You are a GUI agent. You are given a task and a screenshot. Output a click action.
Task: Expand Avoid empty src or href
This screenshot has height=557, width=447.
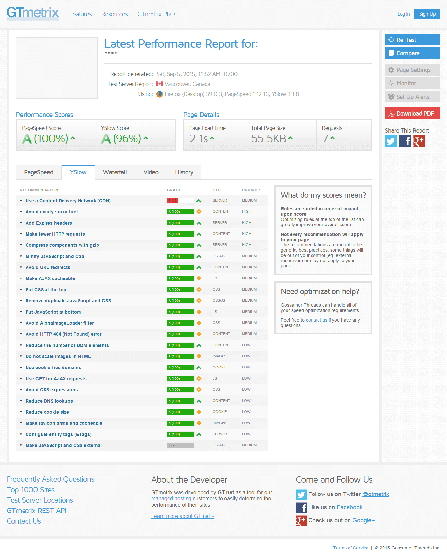coord(51,212)
